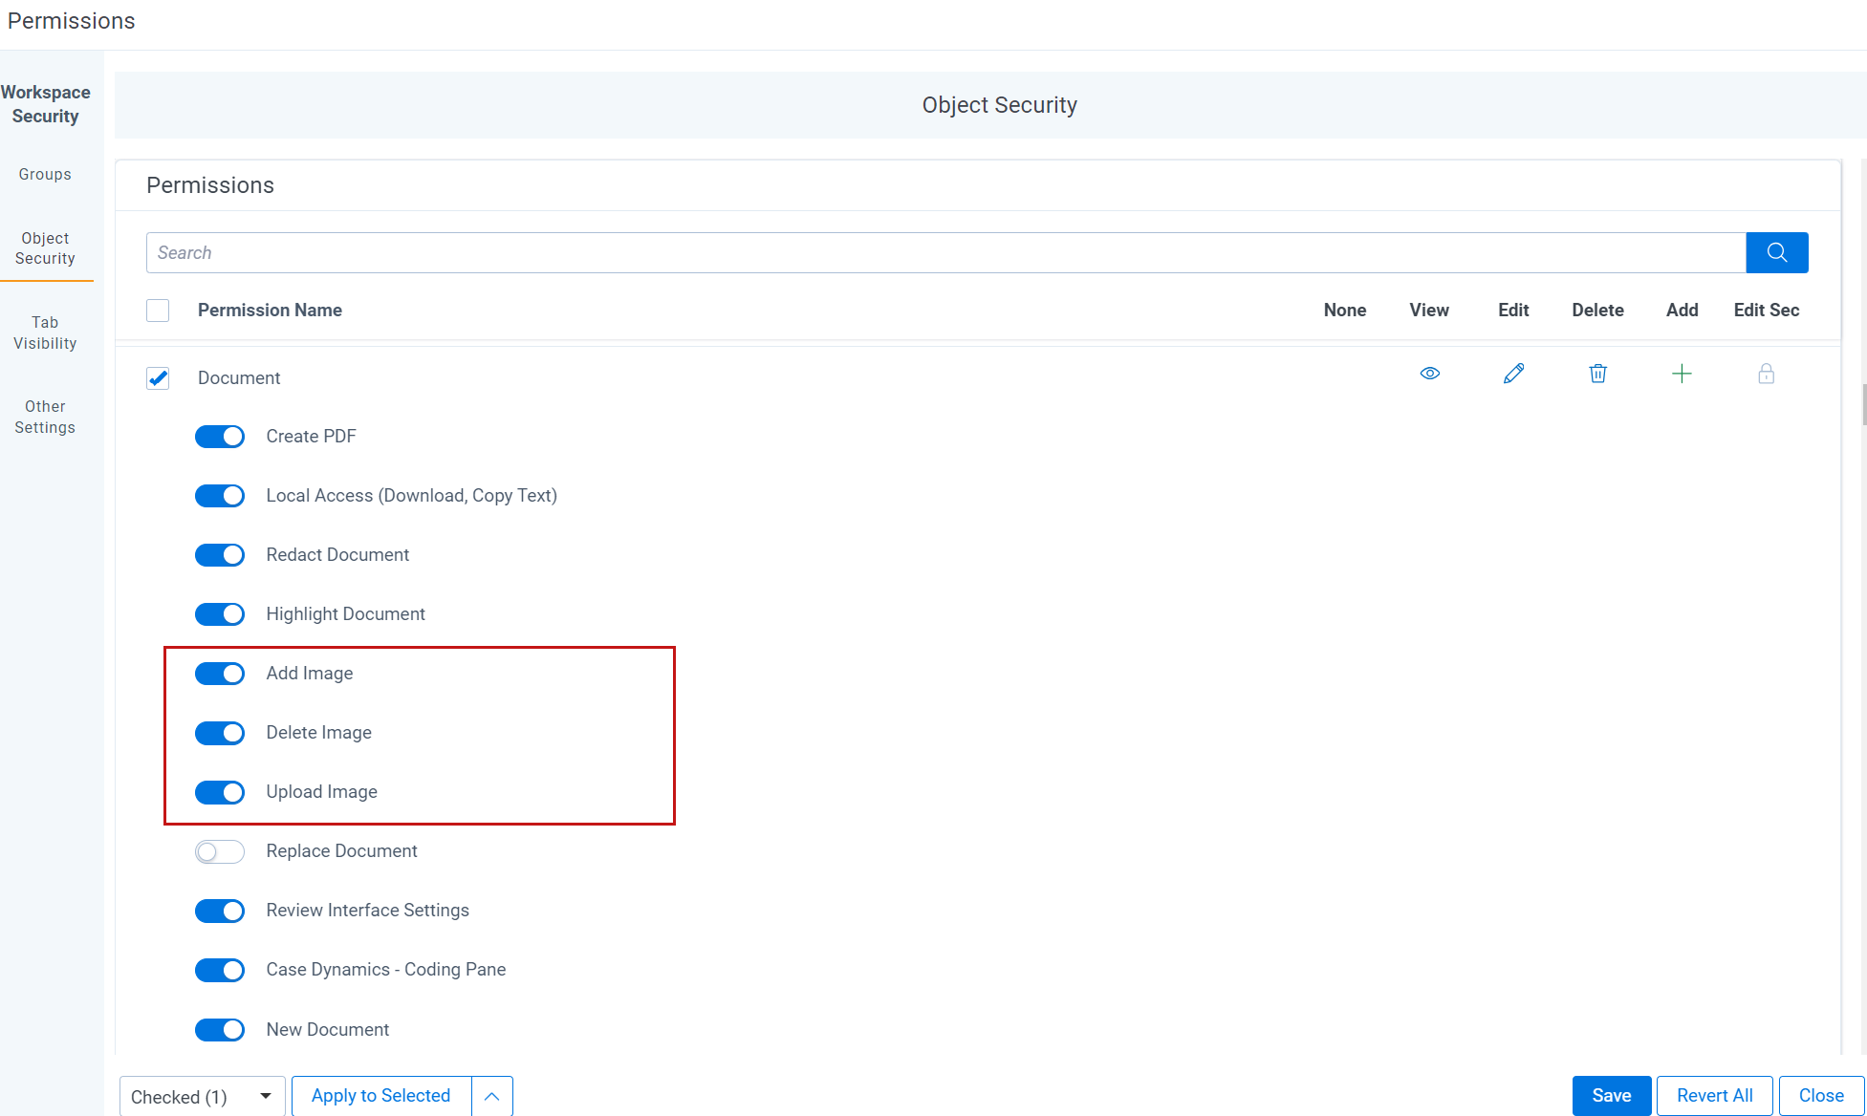
Task: Click the Save button
Action: click(x=1612, y=1095)
